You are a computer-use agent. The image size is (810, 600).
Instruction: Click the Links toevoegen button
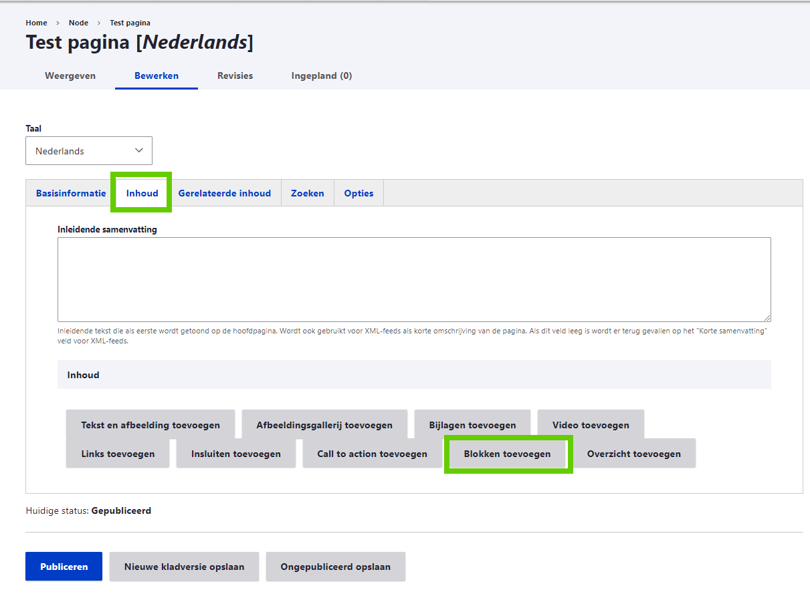click(118, 454)
